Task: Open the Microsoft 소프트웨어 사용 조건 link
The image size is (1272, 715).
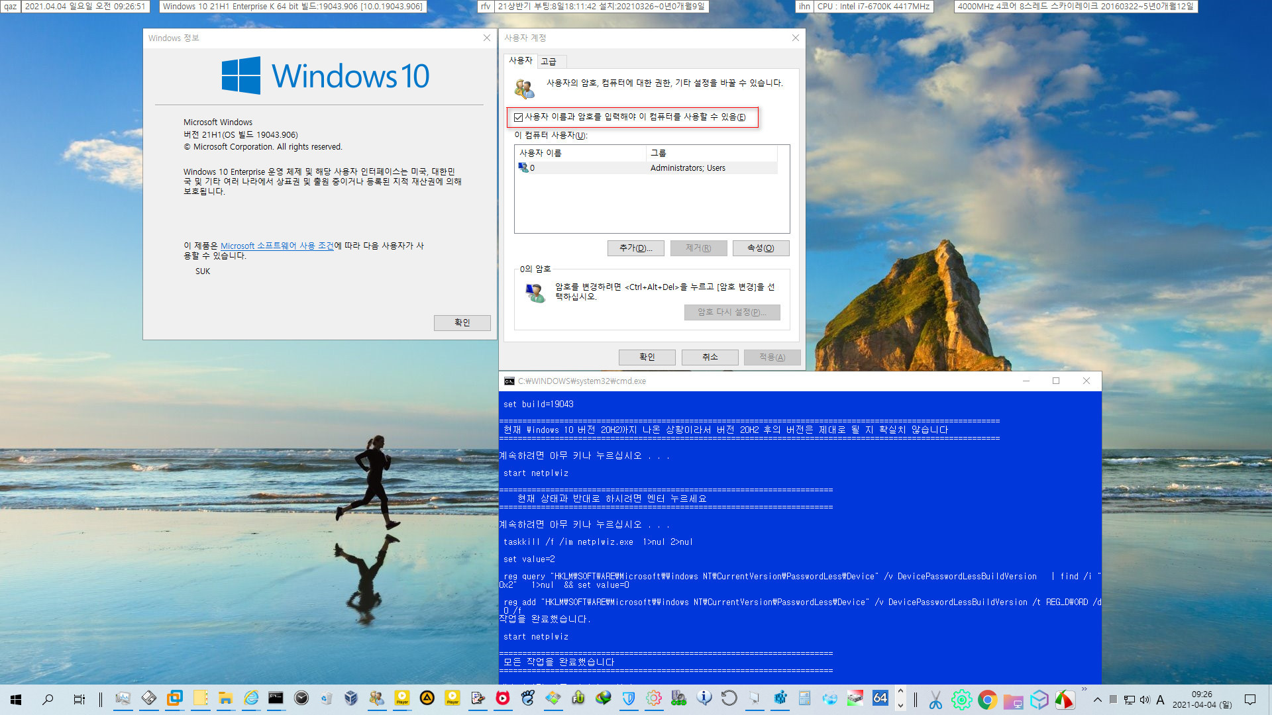Action: click(x=277, y=246)
